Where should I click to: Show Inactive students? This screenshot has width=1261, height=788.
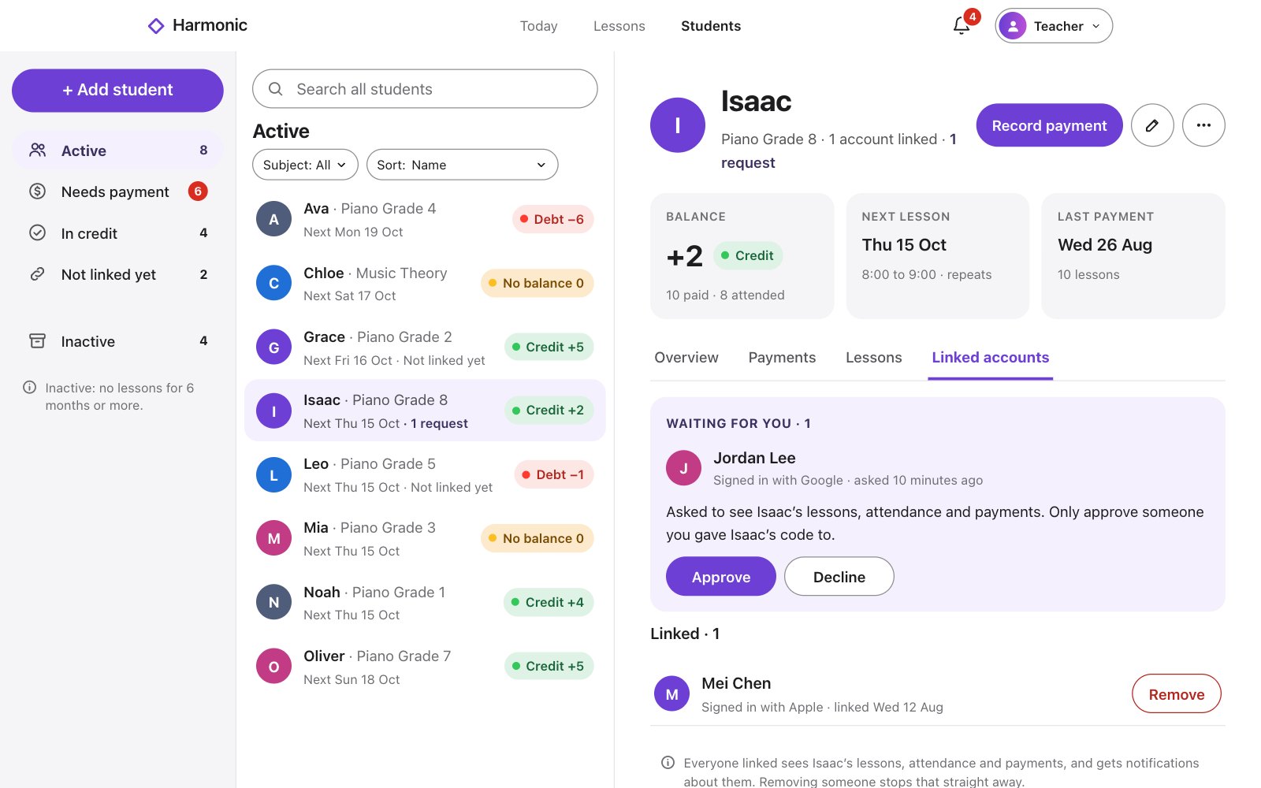(117, 341)
